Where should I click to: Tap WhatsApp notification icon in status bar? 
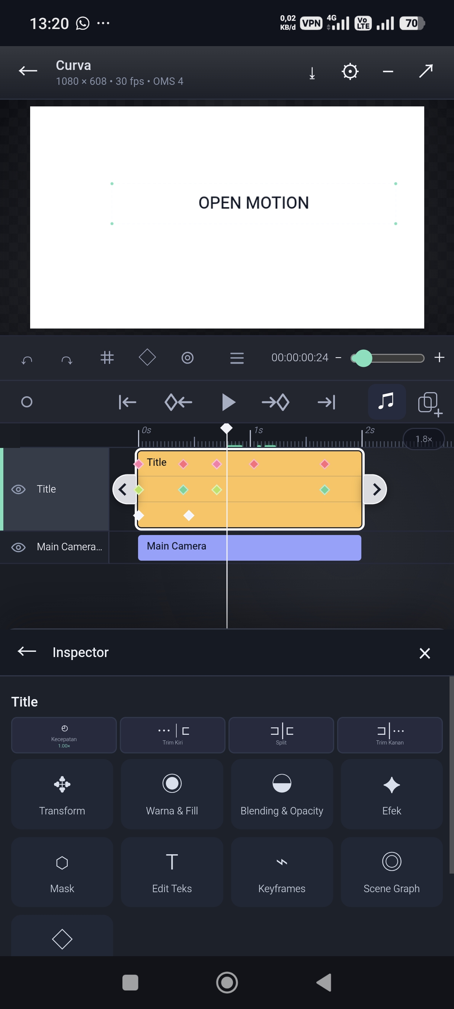click(82, 23)
